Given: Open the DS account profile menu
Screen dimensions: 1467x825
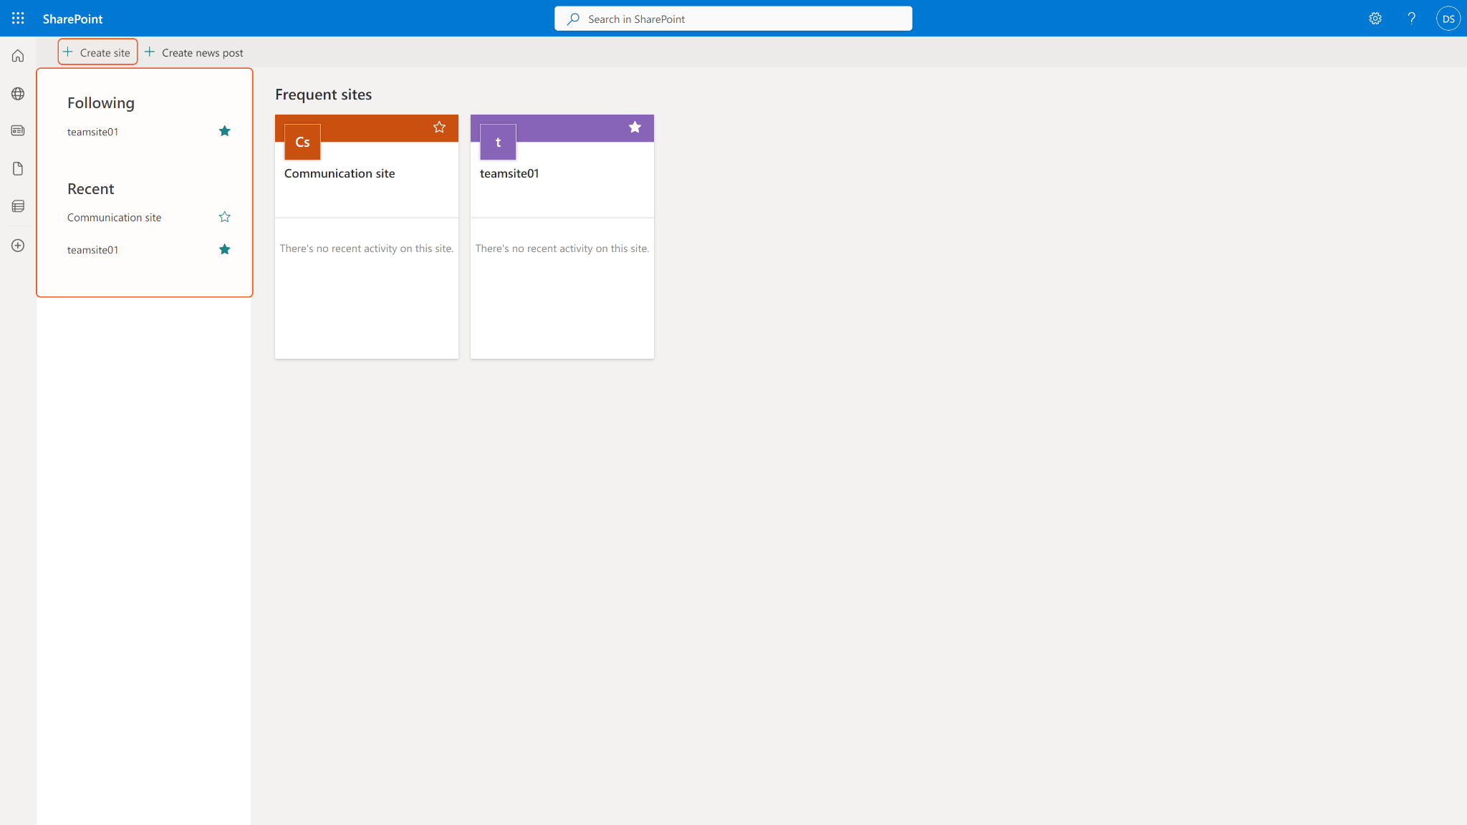Looking at the screenshot, I should coord(1448,19).
